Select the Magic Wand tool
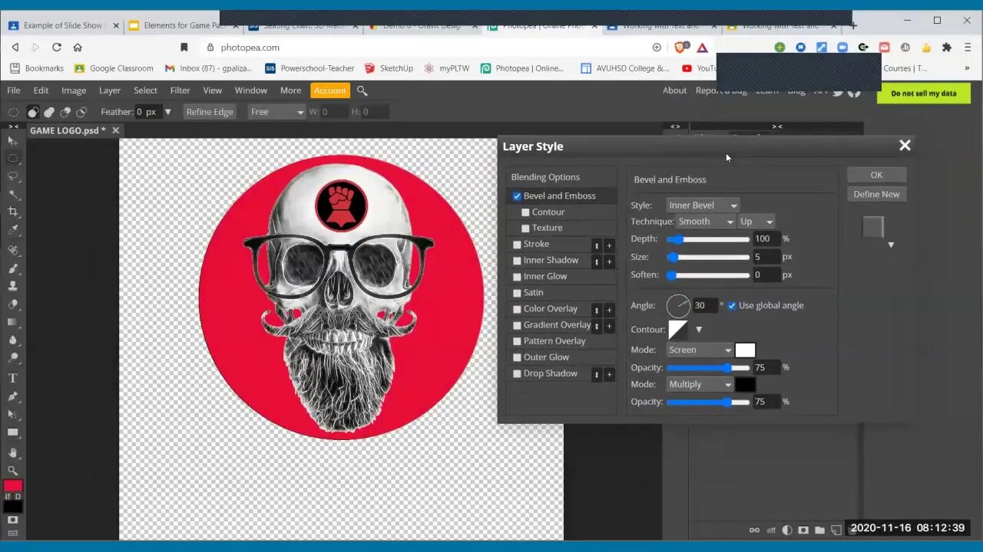Screen dimensions: 983x552 click(x=12, y=194)
